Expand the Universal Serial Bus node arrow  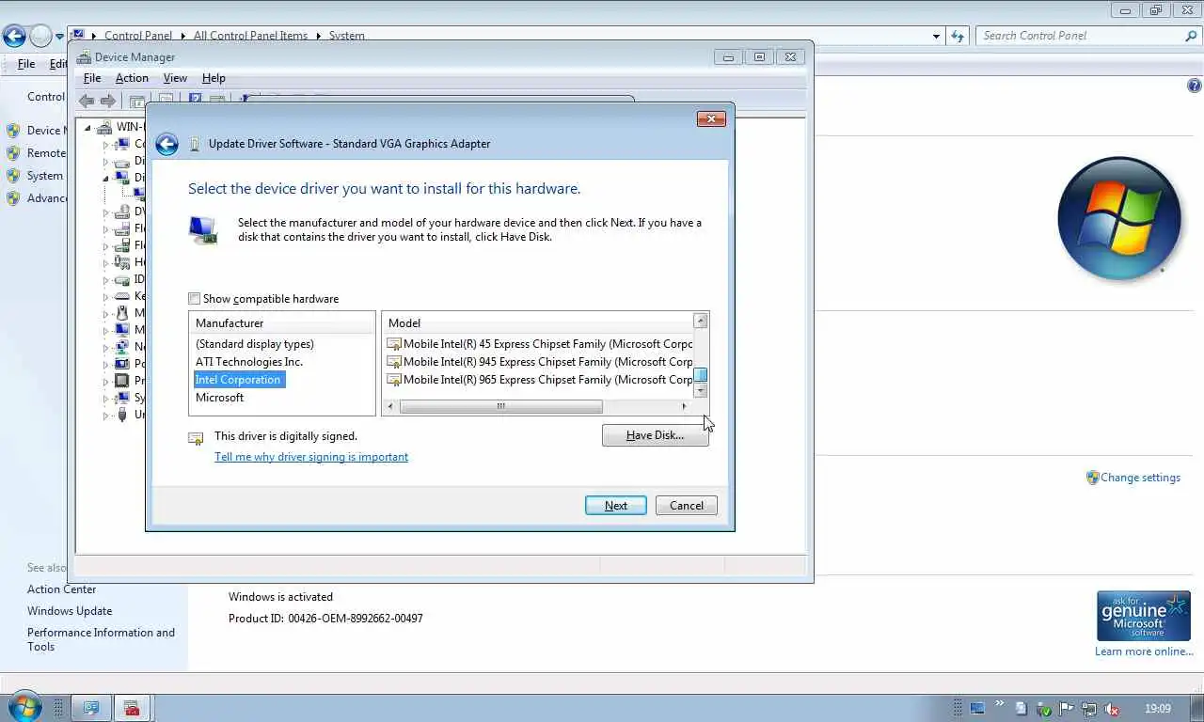(105, 415)
